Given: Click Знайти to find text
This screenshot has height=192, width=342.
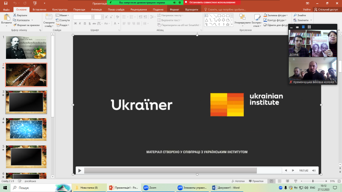Looking at the screenshot, I should coord(300,15).
